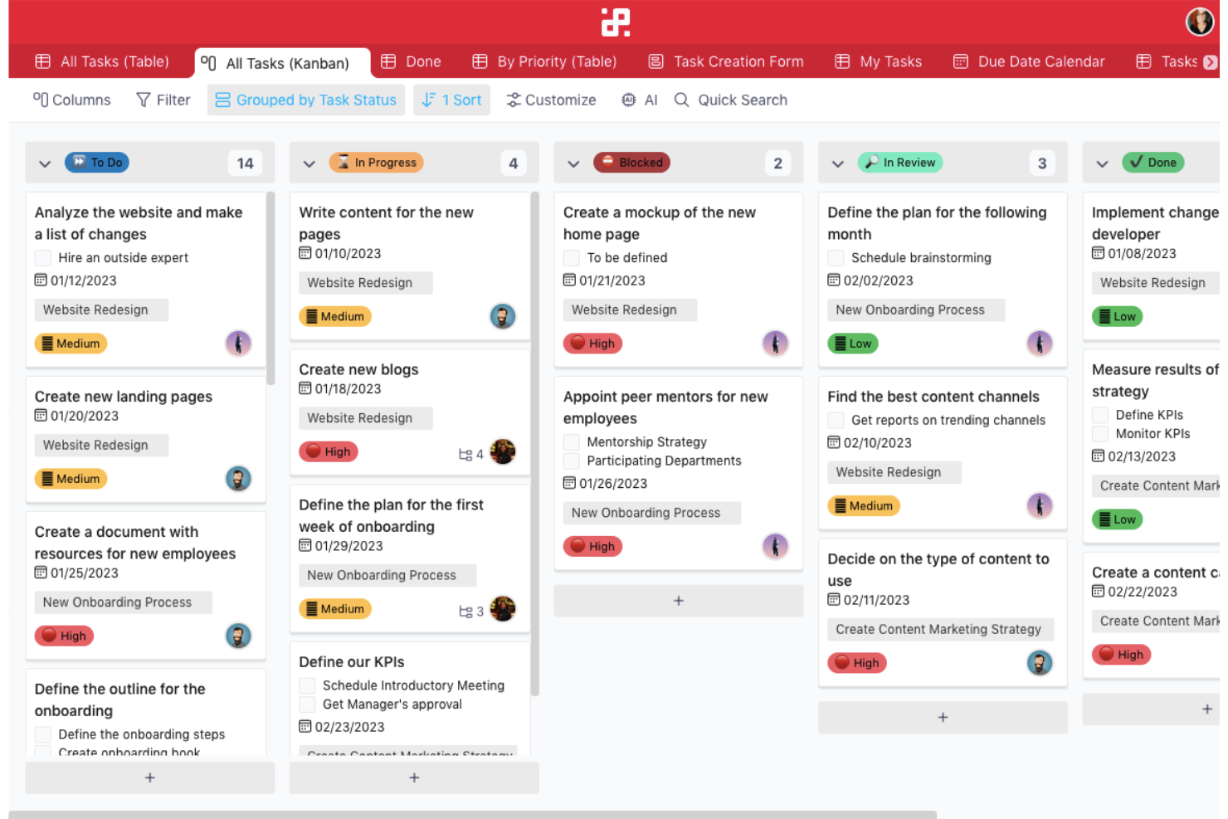This screenshot has height=819, width=1228.
Task: Check the Hire an outside expert checkbox
Action: 42,257
